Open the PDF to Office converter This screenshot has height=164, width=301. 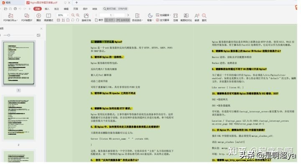[10, 17]
